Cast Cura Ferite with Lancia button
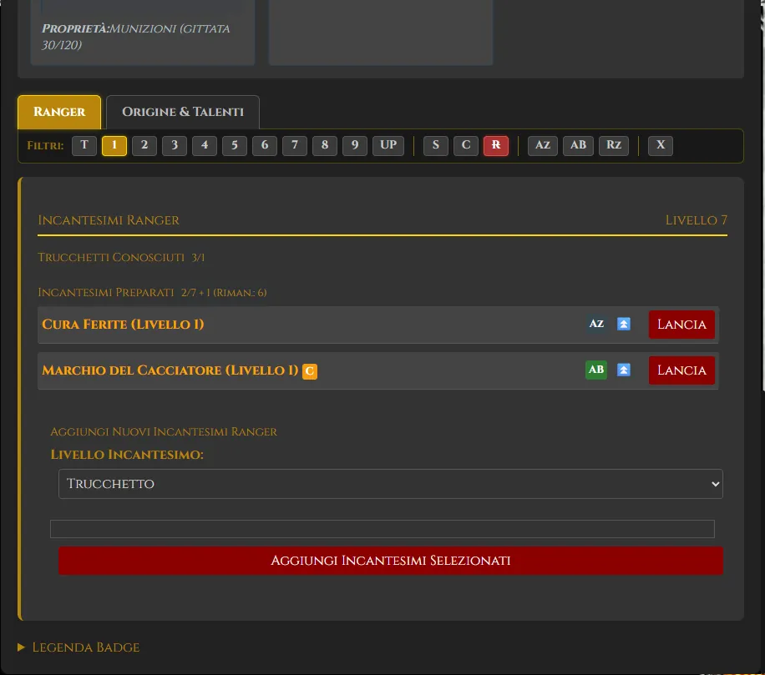The image size is (765, 675). point(681,325)
